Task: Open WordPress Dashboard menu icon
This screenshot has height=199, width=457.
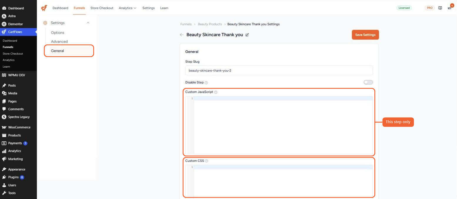Action: pyautogui.click(x=4, y=8)
